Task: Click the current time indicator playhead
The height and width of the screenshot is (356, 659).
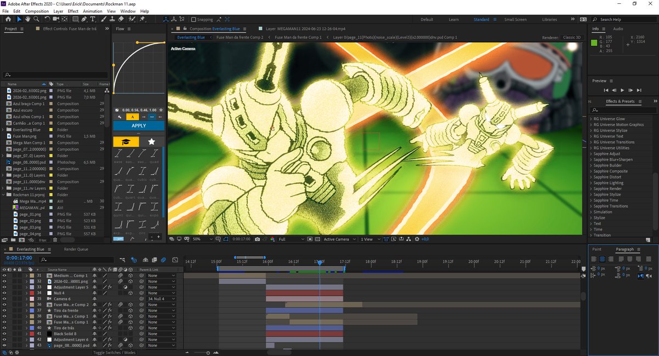Action: (319, 262)
